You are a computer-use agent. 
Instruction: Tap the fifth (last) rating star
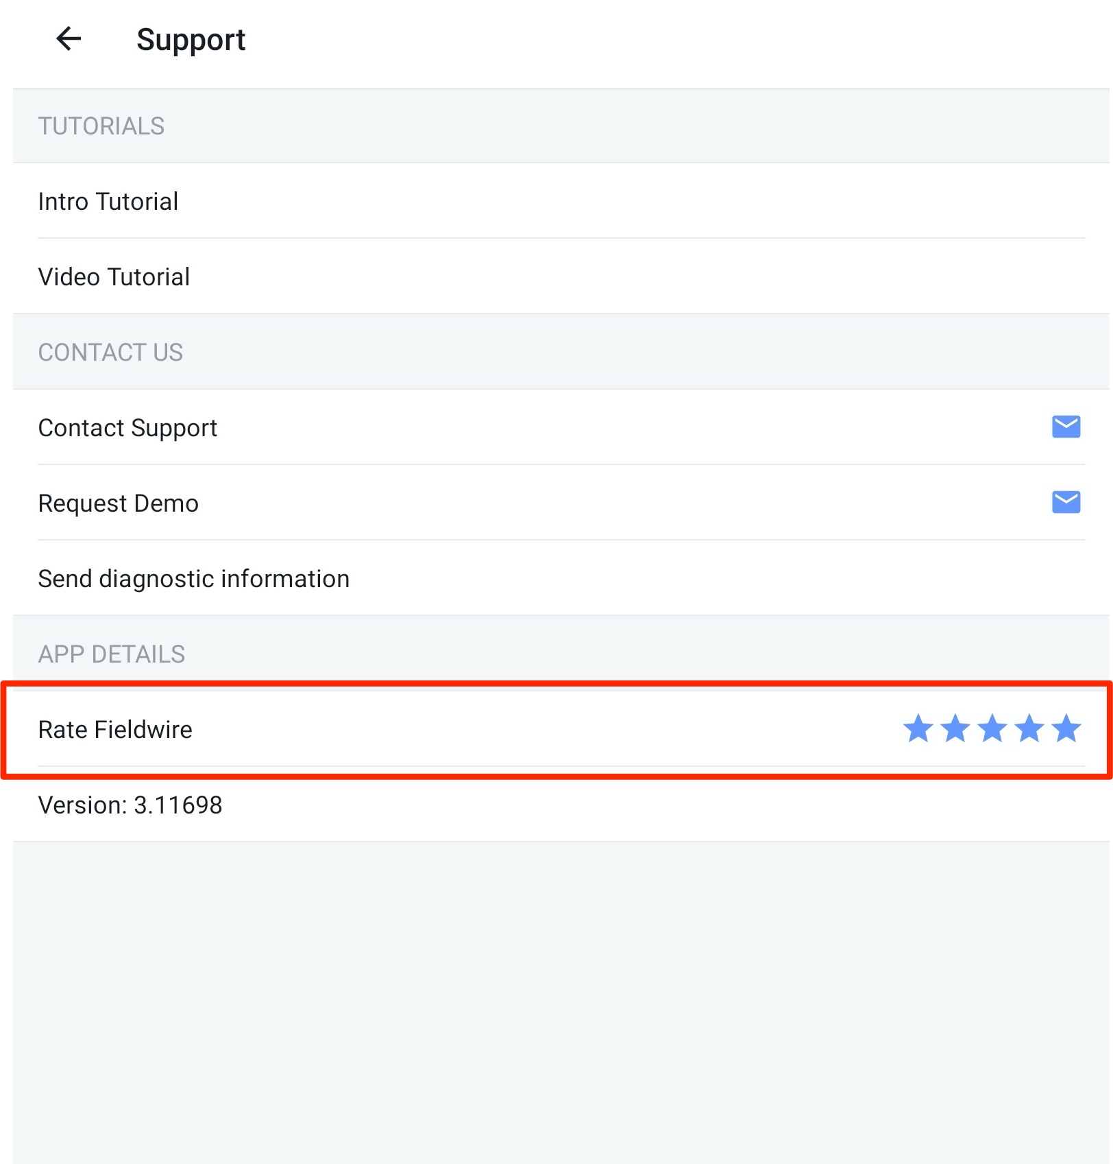point(1066,728)
